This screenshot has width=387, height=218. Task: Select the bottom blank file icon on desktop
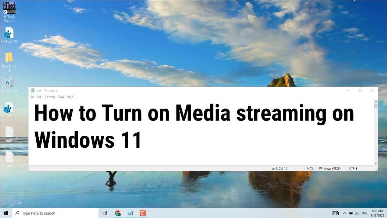coord(9,159)
